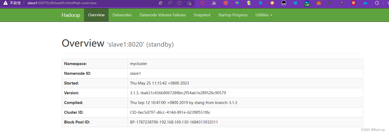
Task: Click the 不安全 security label
Action: pos(15,3)
